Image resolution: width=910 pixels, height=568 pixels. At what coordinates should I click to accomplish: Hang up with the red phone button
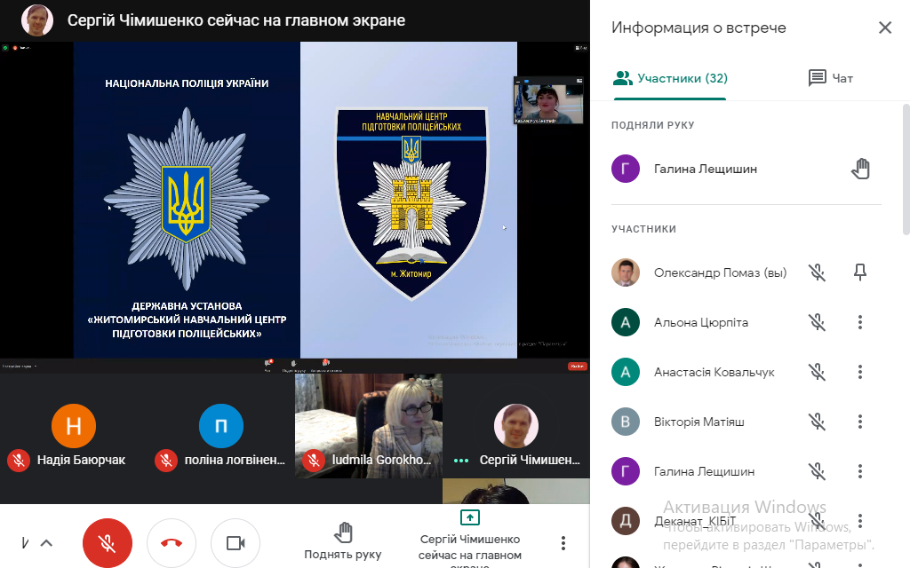[x=172, y=543]
